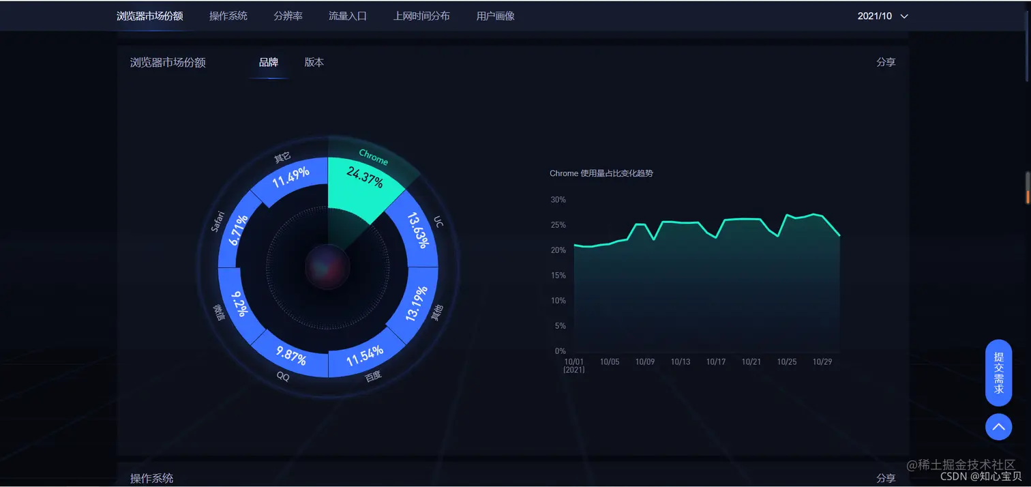Image resolution: width=1031 pixels, height=487 pixels.
Task: Click the 浏览器市场份额 panel title
Action: pos(168,62)
